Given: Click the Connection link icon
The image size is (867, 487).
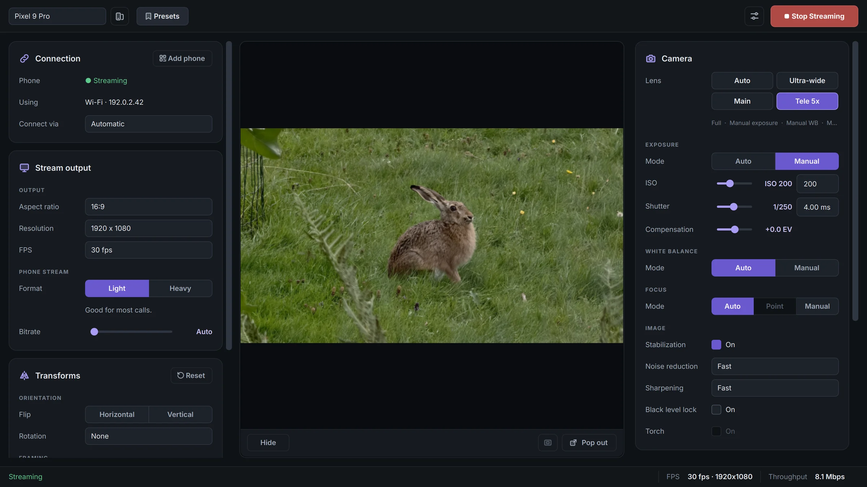Looking at the screenshot, I should [24, 58].
